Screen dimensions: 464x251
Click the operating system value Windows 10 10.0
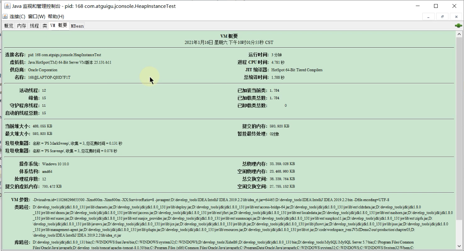[56, 164]
